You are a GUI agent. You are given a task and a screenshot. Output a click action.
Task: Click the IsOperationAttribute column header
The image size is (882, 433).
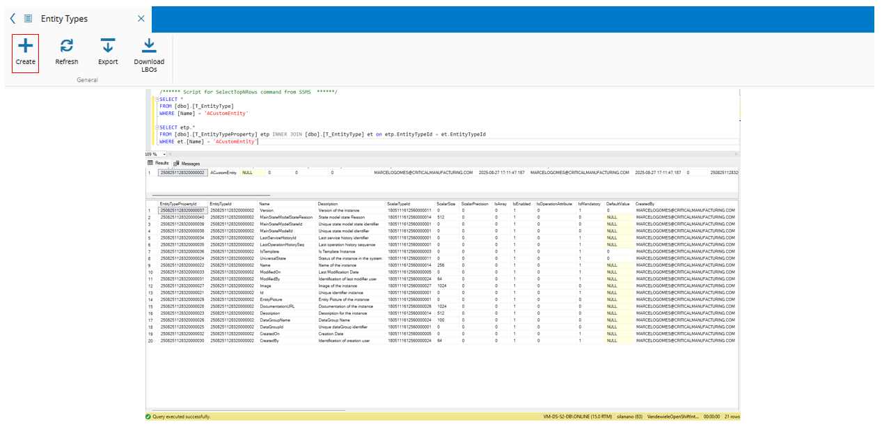point(556,204)
